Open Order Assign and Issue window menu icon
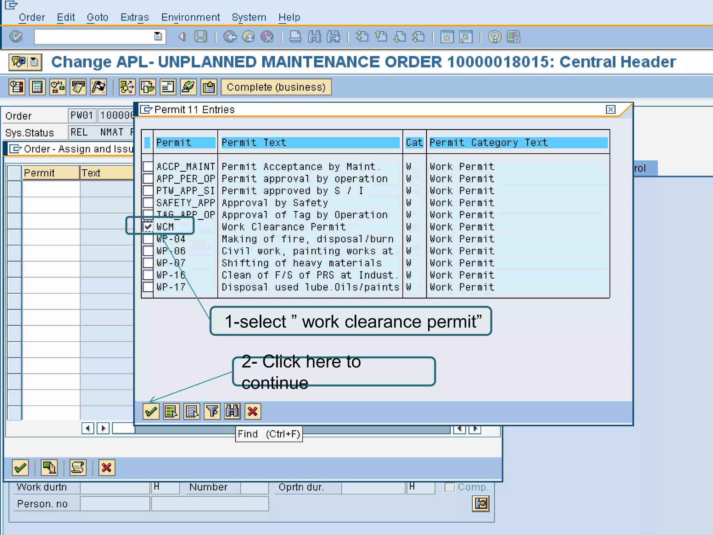The height and width of the screenshot is (535, 713). point(15,149)
